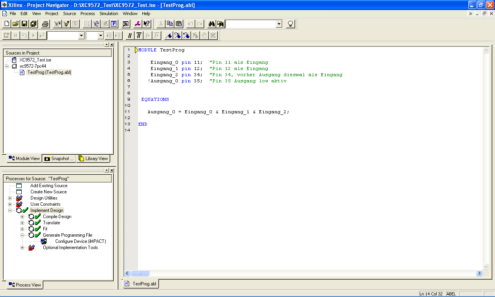Click the Paste clipboard icon
This screenshot has width=495, height=297.
point(179,24)
